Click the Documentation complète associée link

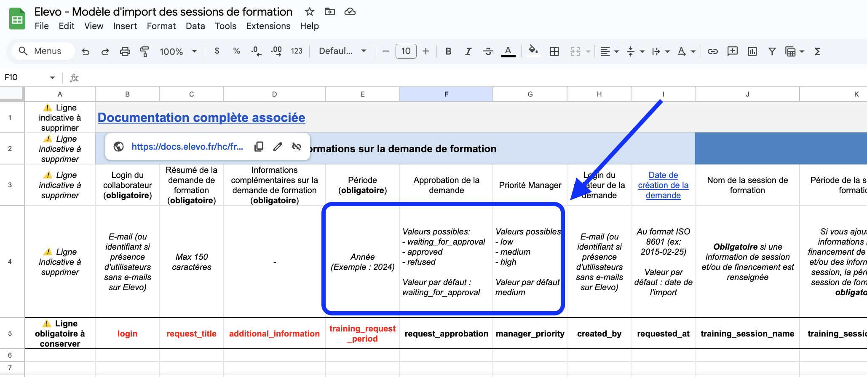pos(201,118)
